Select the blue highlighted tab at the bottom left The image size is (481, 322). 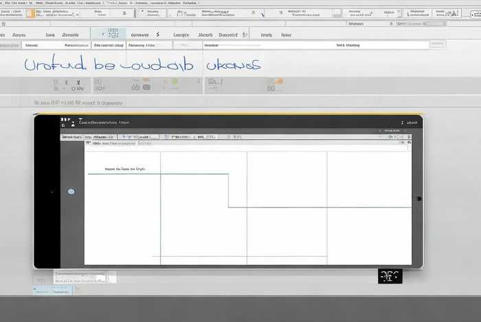pos(54,290)
